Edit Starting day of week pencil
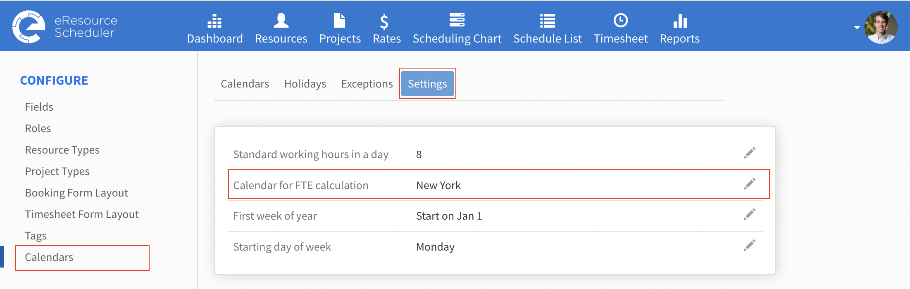Image resolution: width=910 pixels, height=289 pixels. click(x=750, y=245)
